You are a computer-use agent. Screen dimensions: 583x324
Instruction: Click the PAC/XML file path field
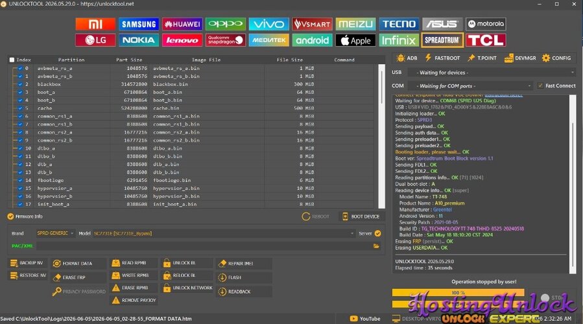[x=204, y=246]
